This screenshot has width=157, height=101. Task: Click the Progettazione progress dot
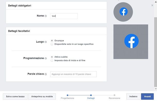67,95
